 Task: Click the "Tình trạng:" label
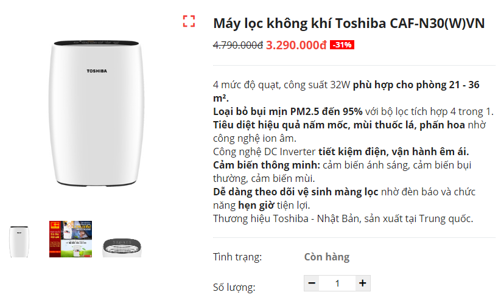pyautogui.click(x=237, y=257)
